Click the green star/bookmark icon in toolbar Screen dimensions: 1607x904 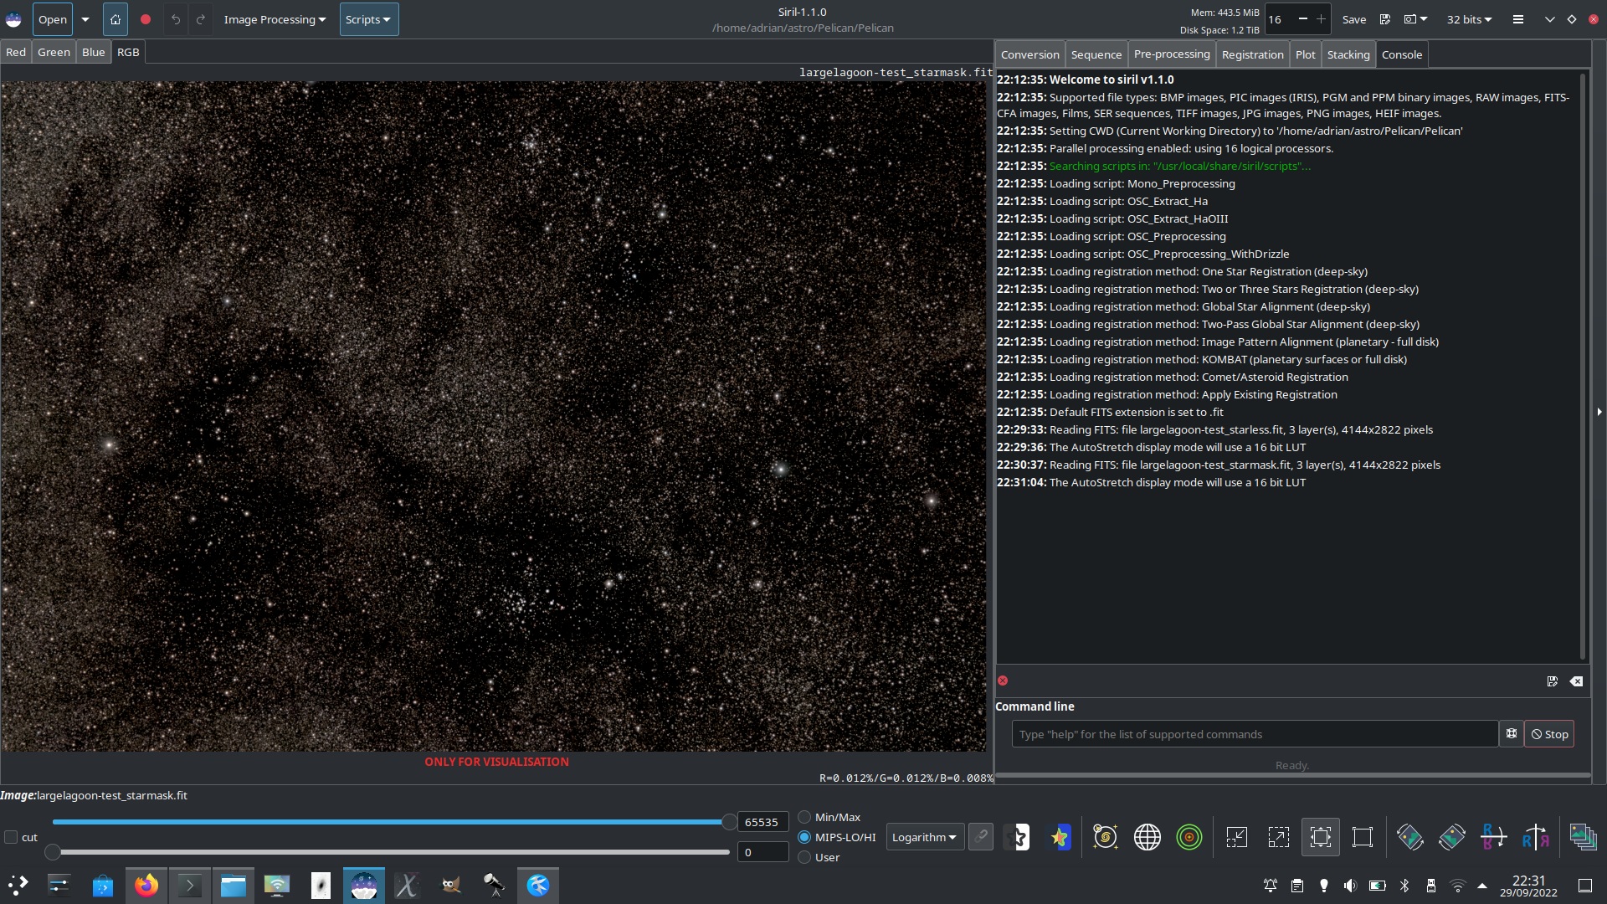[x=1059, y=837]
